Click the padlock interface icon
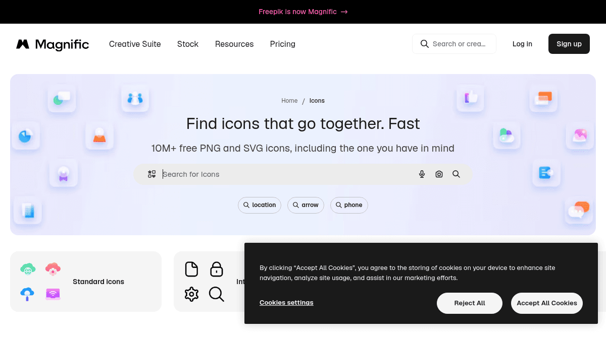 (217, 269)
